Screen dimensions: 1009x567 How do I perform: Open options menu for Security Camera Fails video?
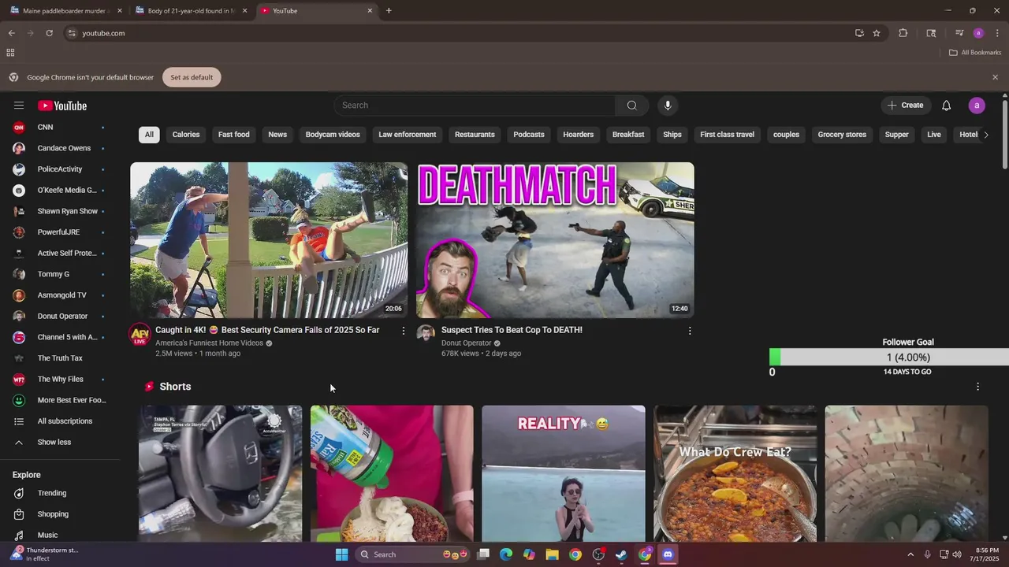tap(404, 331)
